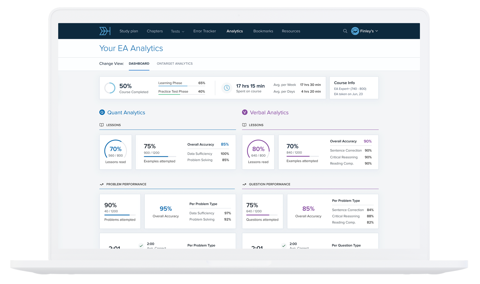
Task: Click the Problem Performance trend icon
Action: pyautogui.click(x=101, y=184)
